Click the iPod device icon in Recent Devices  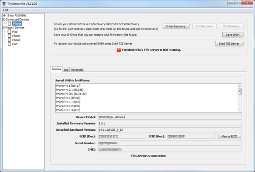click(x=9, y=44)
